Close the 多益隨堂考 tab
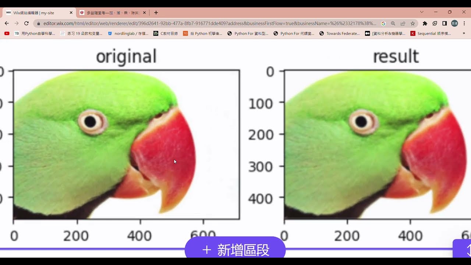 point(145,13)
